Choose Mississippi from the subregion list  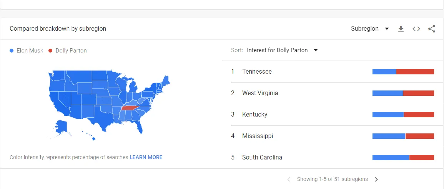[x=258, y=136]
